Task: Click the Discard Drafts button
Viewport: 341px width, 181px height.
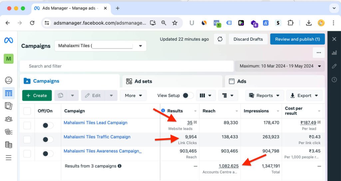Action: (x=248, y=39)
